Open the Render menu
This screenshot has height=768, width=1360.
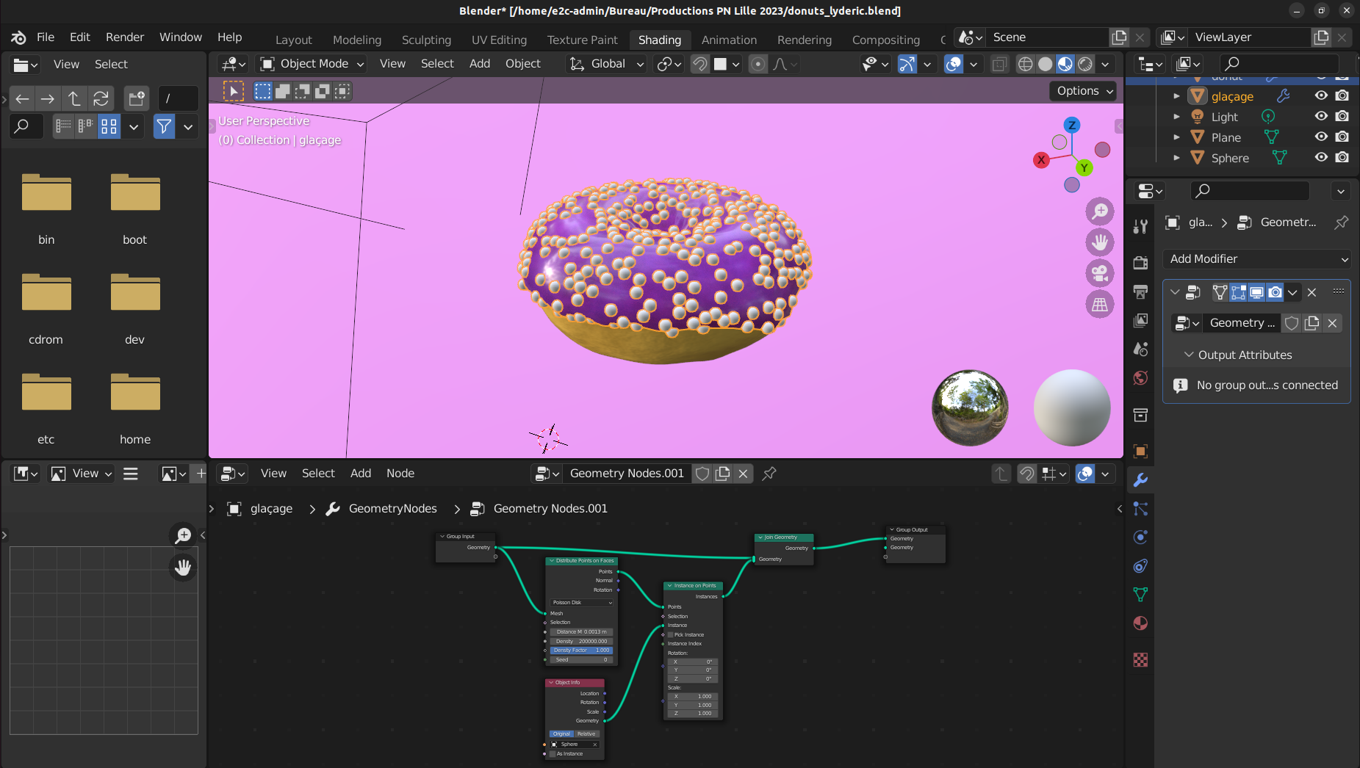pos(125,37)
